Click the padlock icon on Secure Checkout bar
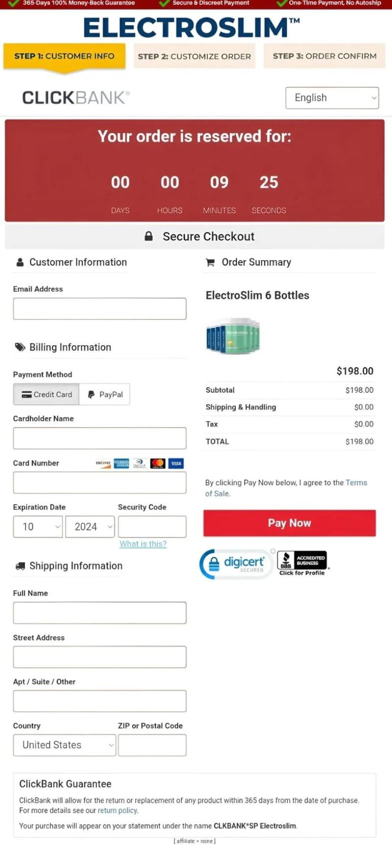Image resolution: width=392 pixels, height=845 pixels. click(148, 236)
